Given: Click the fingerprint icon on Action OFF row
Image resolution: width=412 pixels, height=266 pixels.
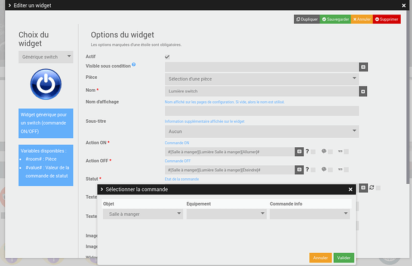Looking at the screenshot, I should pyautogui.click(x=324, y=169).
